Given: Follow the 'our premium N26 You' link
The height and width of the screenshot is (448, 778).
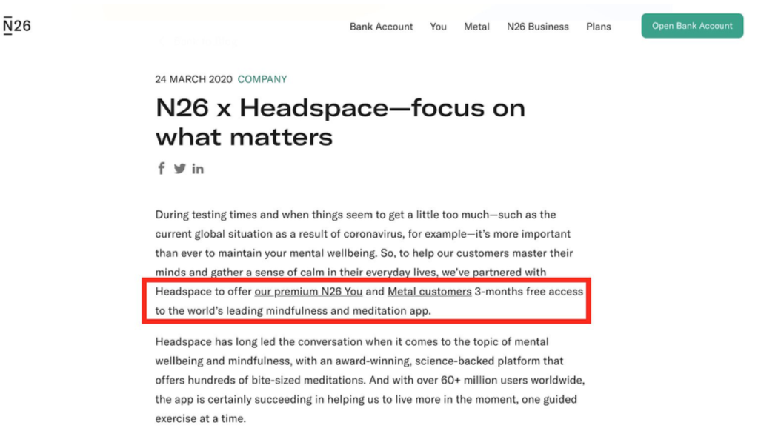Looking at the screenshot, I should 308,292.
